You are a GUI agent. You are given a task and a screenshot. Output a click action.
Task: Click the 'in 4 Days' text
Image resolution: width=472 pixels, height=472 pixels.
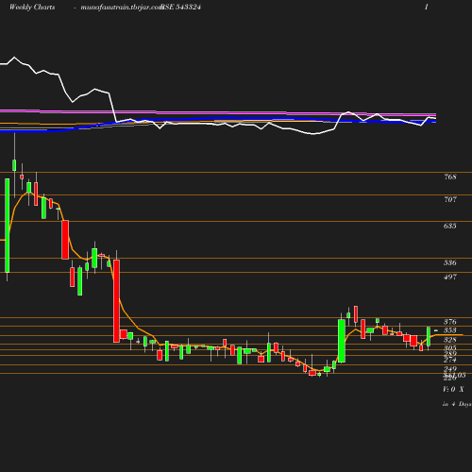[457, 404]
